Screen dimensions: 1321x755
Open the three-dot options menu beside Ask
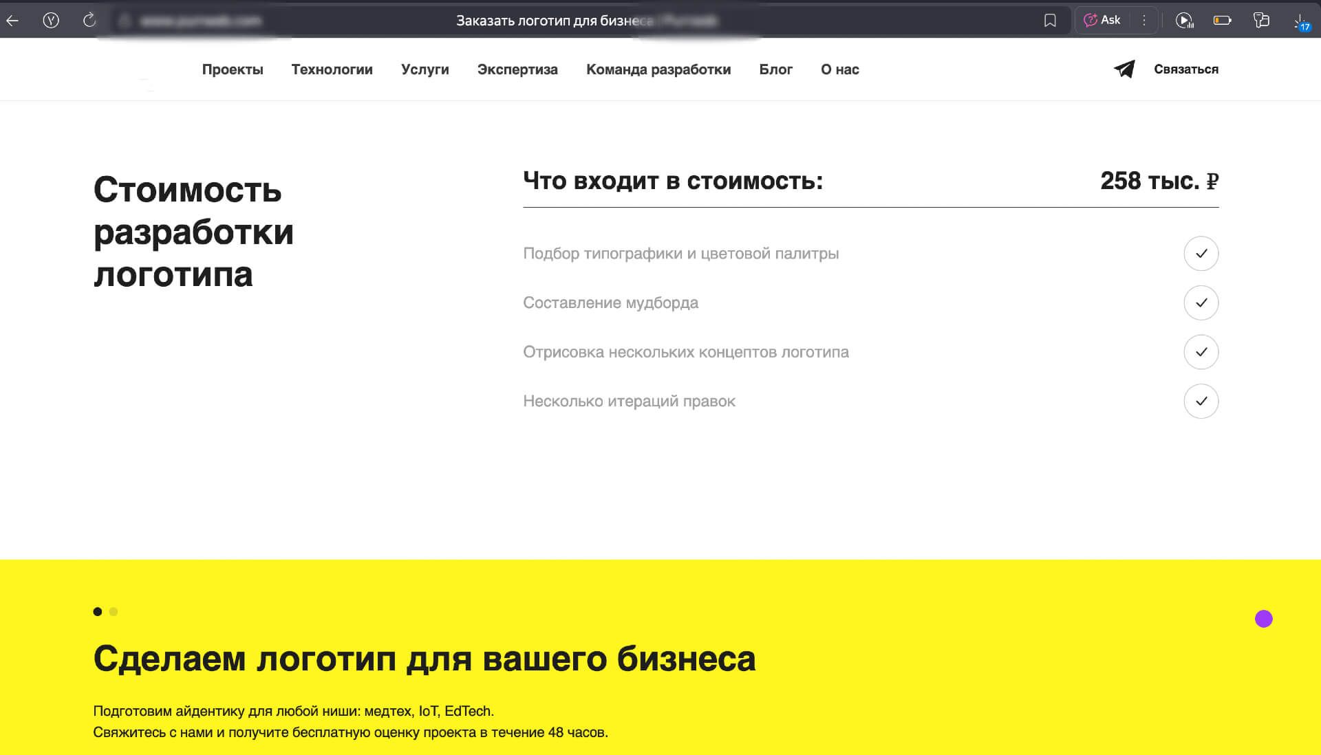click(x=1144, y=20)
